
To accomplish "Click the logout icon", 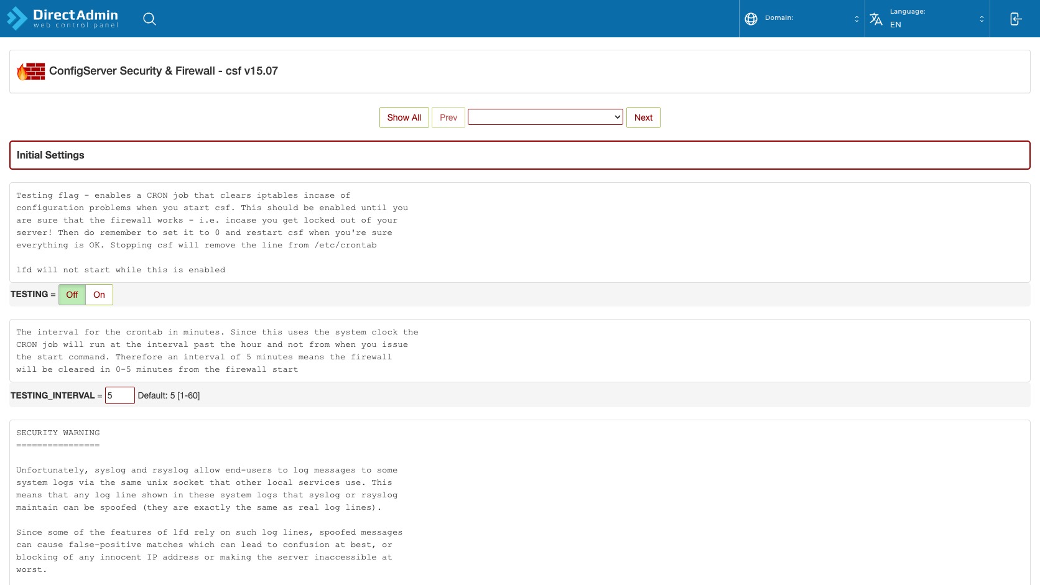I will point(1015,19).
